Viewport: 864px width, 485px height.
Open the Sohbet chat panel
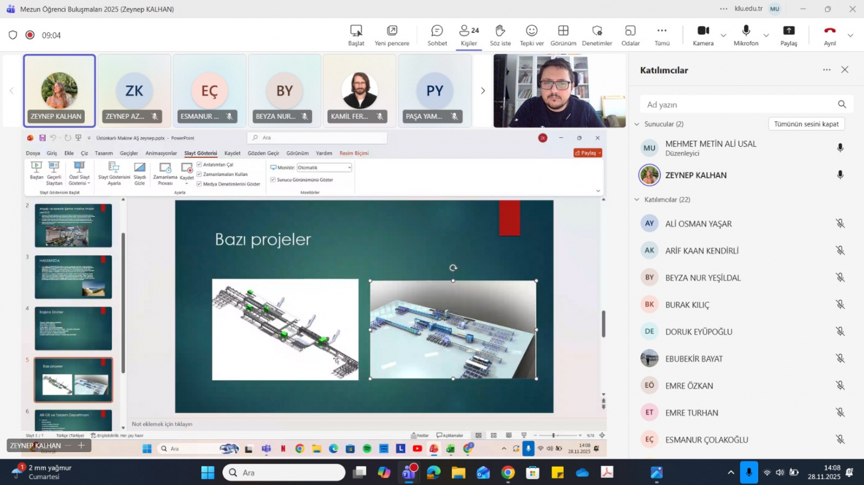(x=437, y=35)
